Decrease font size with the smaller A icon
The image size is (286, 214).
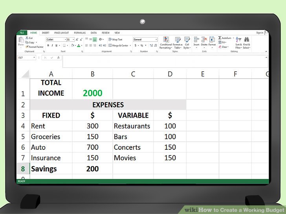coord(81,40)
